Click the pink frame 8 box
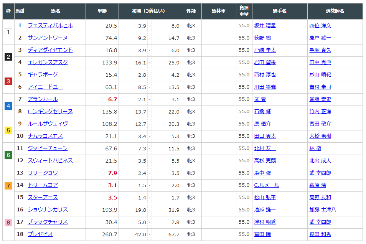366x244 pixels. [x=8, y=222]
